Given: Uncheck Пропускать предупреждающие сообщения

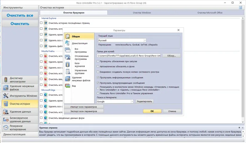Looking at the screenshot, I should pyautogui.click(x=98, y=83).
